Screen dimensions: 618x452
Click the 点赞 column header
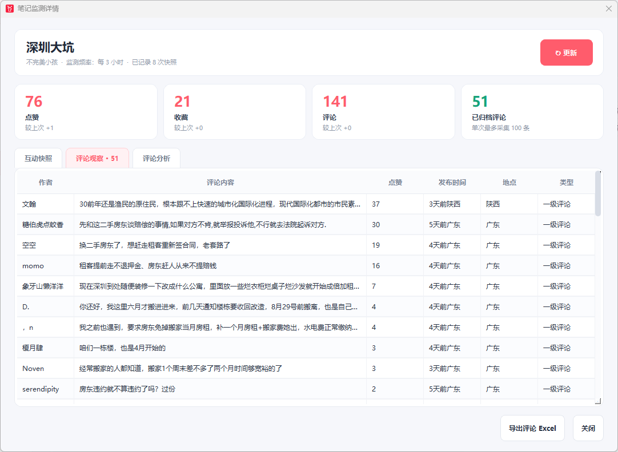coord(395,182)
